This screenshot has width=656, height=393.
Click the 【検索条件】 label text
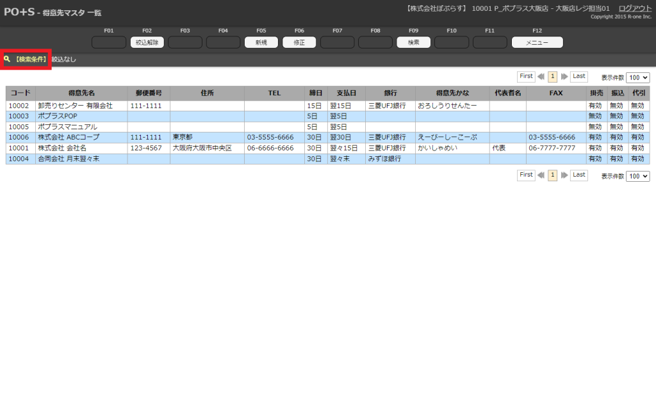[31, 59]
